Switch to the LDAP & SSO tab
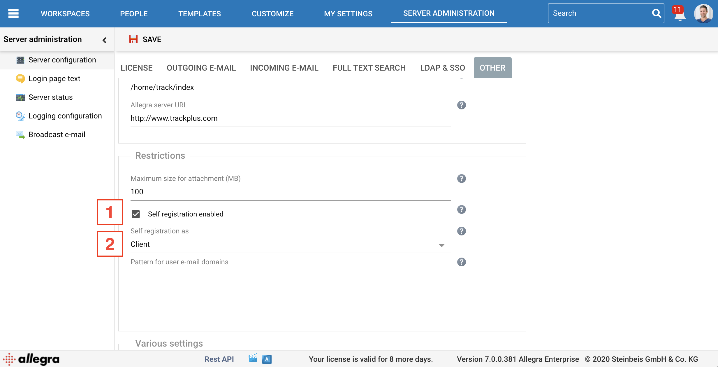Viewport: 718px width, 367px height. point(442,68)
